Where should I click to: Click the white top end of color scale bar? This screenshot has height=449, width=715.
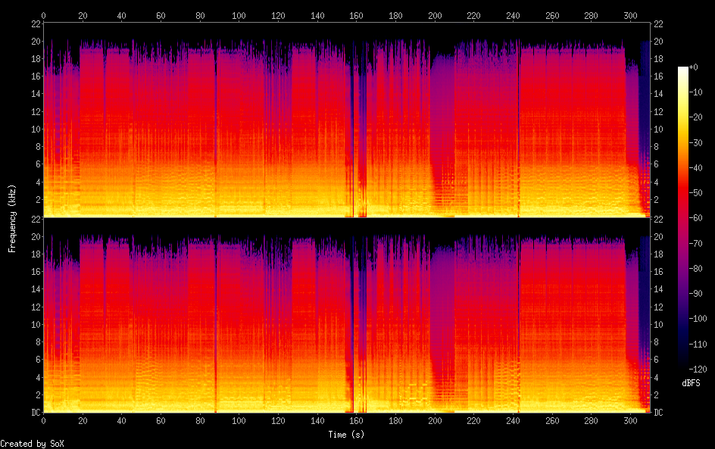[683, 70]
